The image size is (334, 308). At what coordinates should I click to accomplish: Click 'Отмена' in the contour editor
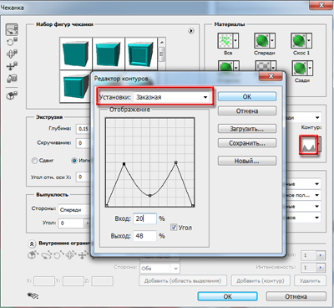tap(247, 110)
